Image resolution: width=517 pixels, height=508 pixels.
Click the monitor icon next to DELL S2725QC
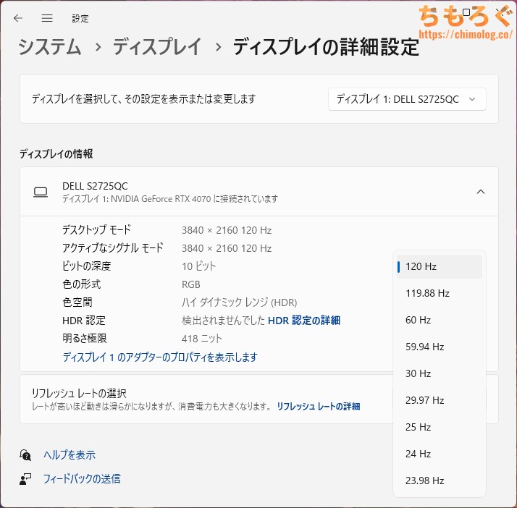click(41, 192)
